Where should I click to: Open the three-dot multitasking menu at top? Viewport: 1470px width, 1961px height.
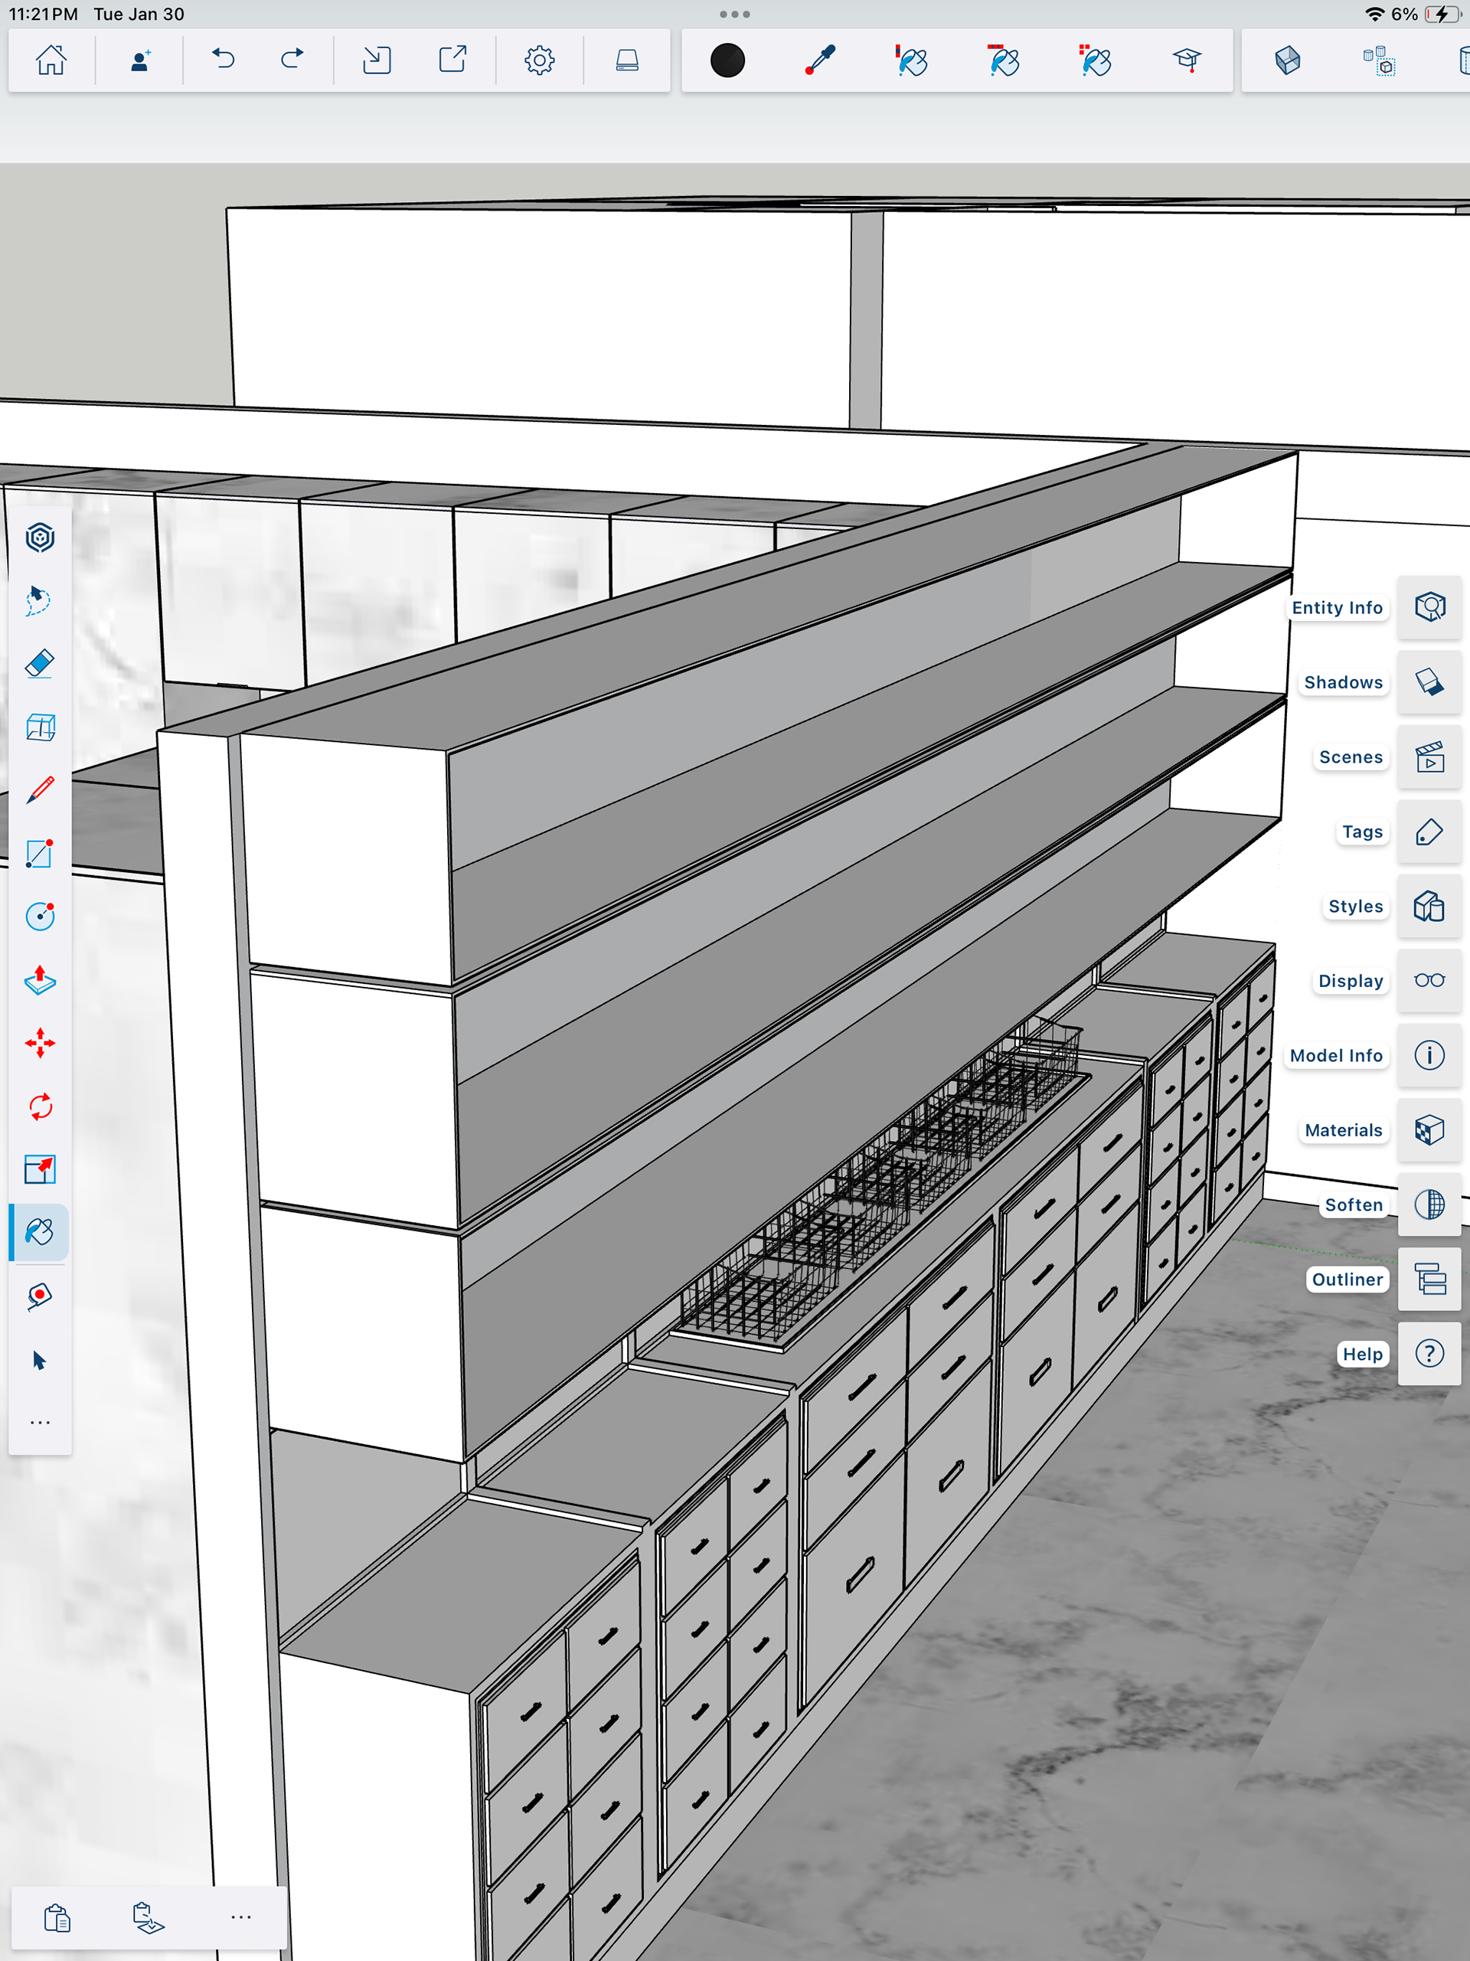pyautogui.click(x=734, y=15)
